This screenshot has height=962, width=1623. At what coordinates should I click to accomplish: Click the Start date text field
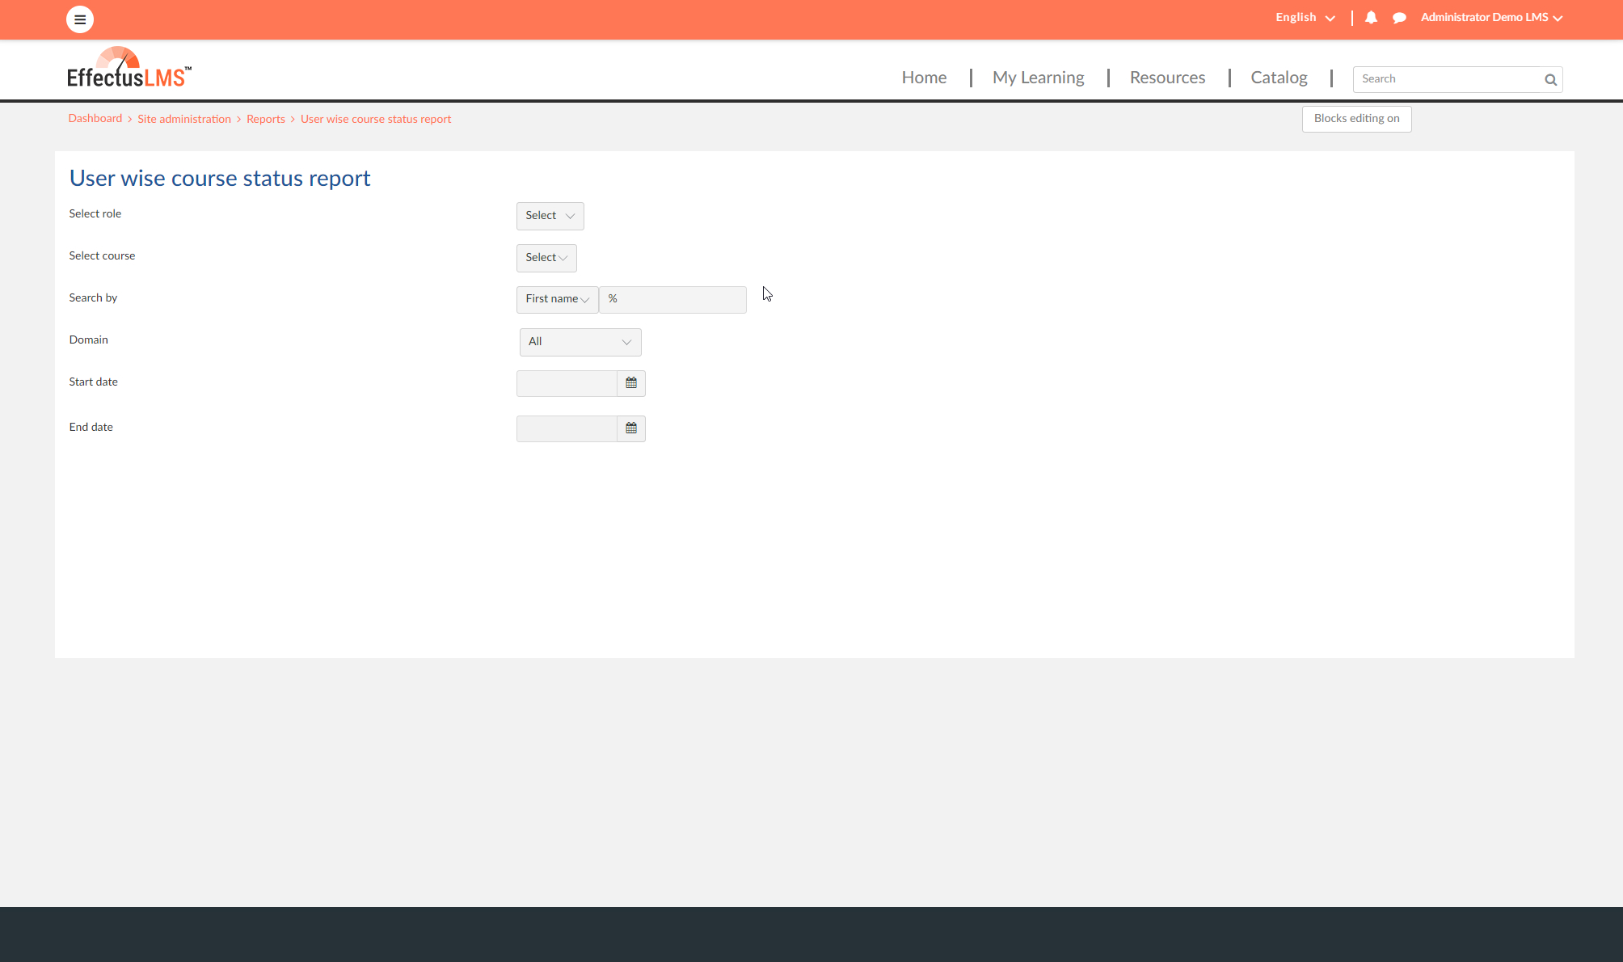coord(567,383)
